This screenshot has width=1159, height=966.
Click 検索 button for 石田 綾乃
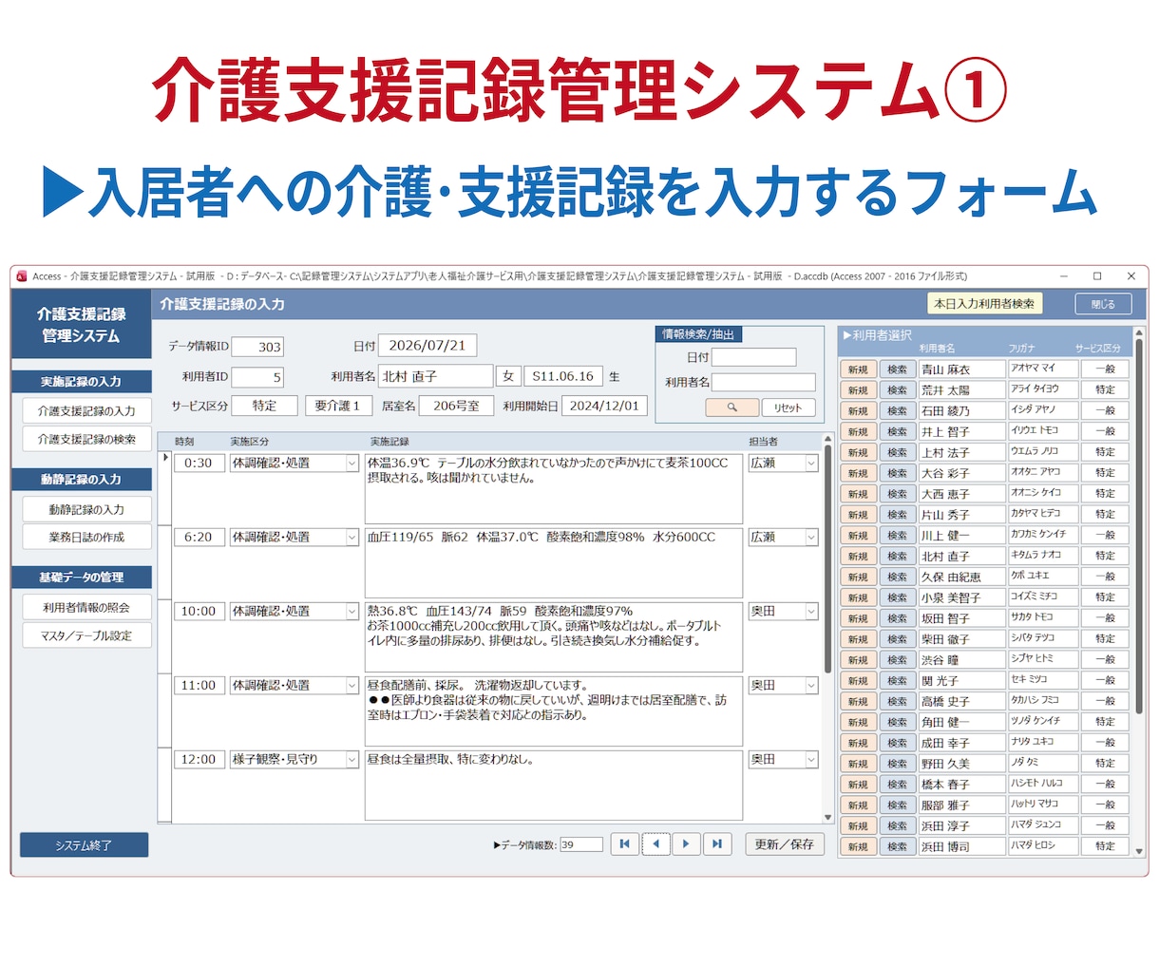click(897, 411)
